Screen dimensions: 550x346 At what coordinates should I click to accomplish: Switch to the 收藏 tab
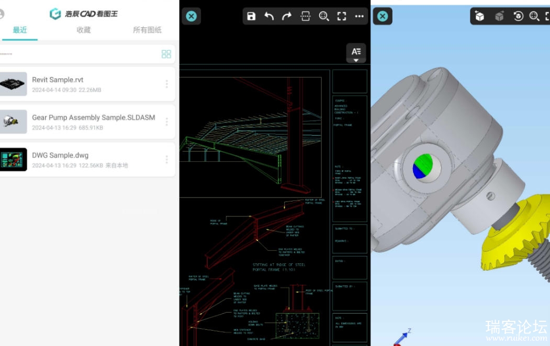pyautogui.click(x=84, y=30)
